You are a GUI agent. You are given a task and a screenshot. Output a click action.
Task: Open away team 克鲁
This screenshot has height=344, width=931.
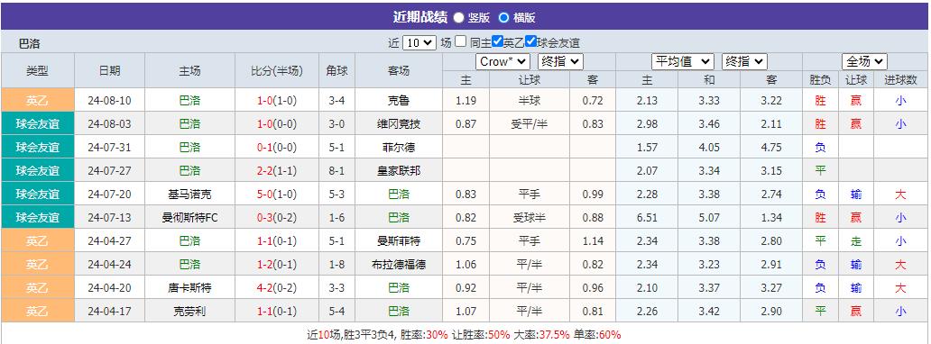399,101
